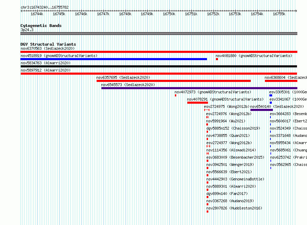307x225 pixels.
Task: Open the esv3341067 variant label
Action: [x=288, y=99]
